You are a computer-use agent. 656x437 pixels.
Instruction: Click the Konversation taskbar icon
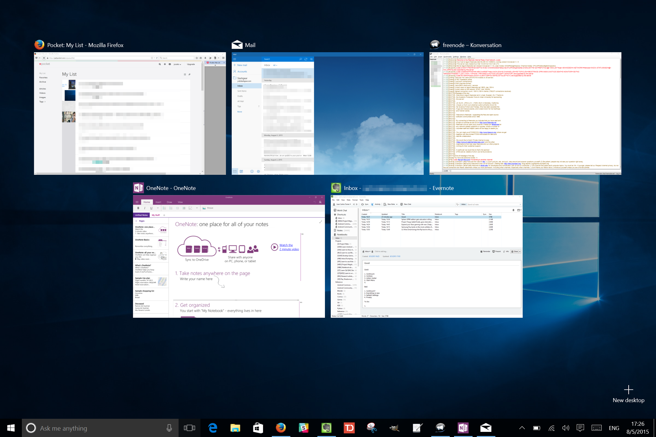[x=440, y=428]
